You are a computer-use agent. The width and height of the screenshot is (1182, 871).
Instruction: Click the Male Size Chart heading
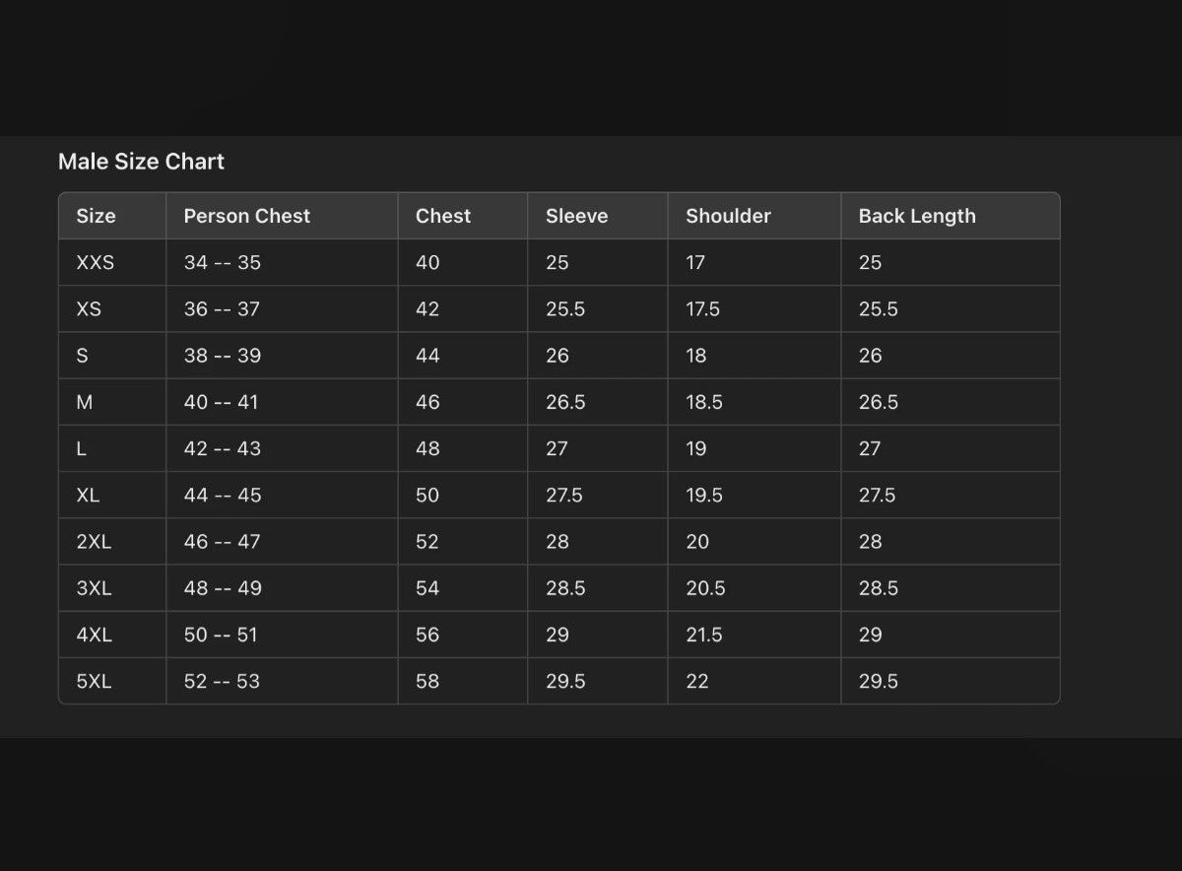pyautogui.click(x=141, y=162)
